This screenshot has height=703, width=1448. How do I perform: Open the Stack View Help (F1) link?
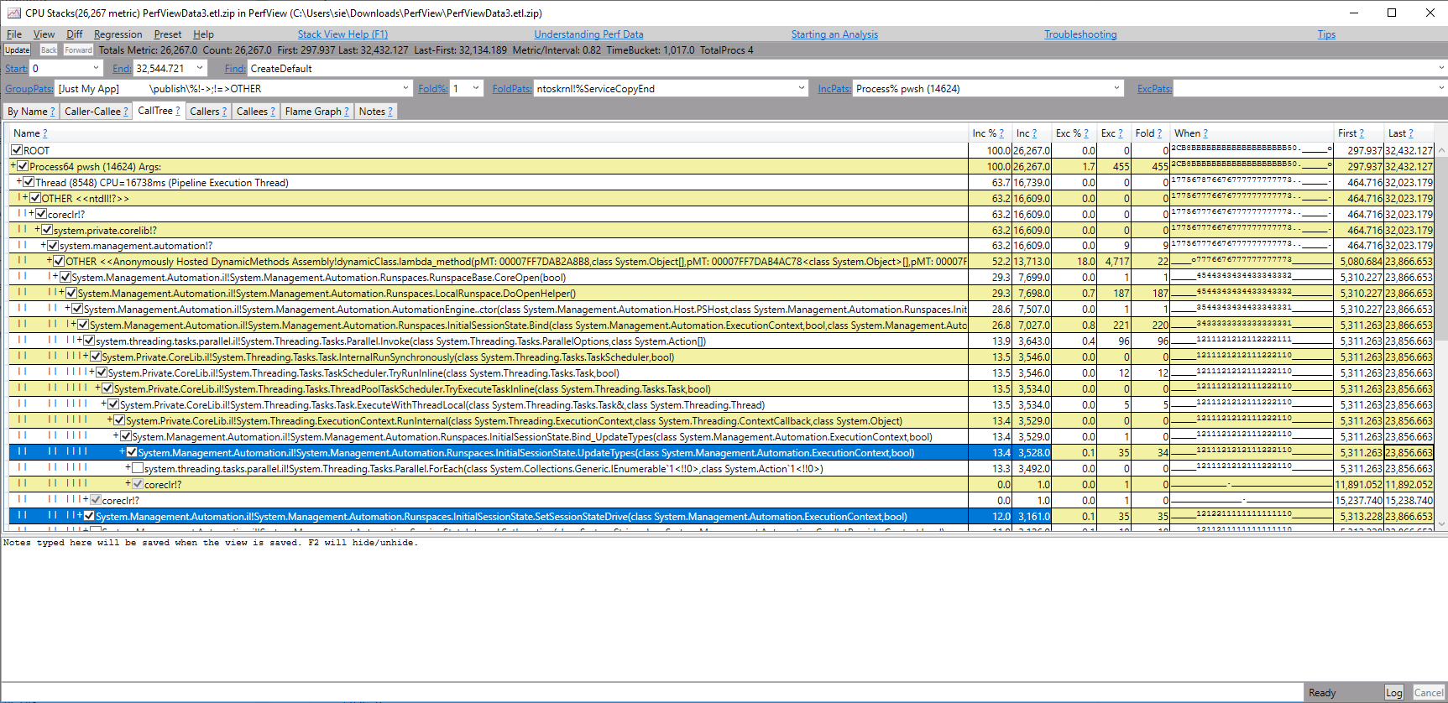click(342, 34)
